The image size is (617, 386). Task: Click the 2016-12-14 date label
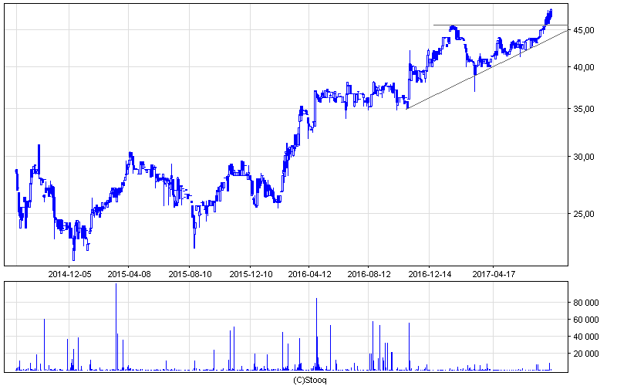(x=430, y=274)
